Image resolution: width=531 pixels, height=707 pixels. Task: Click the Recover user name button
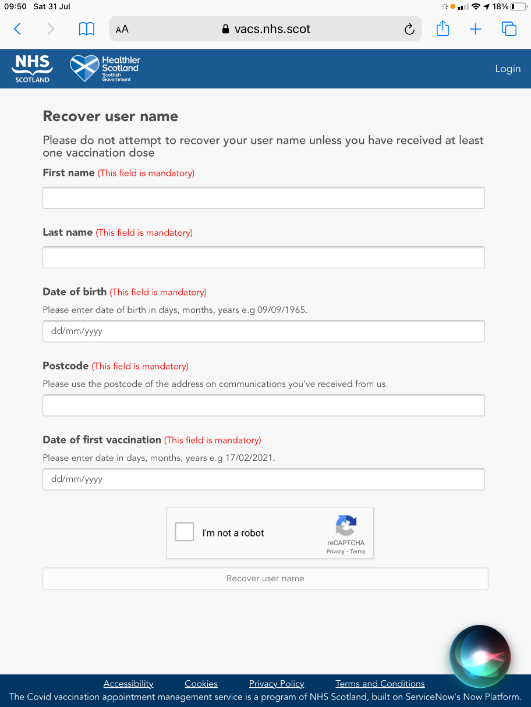point(265,578)
